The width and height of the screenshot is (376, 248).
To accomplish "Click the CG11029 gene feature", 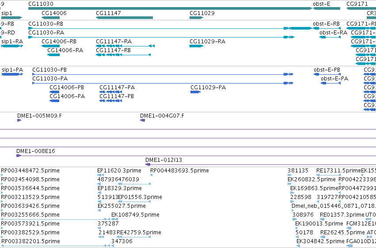I will click(x=196, y=18).
